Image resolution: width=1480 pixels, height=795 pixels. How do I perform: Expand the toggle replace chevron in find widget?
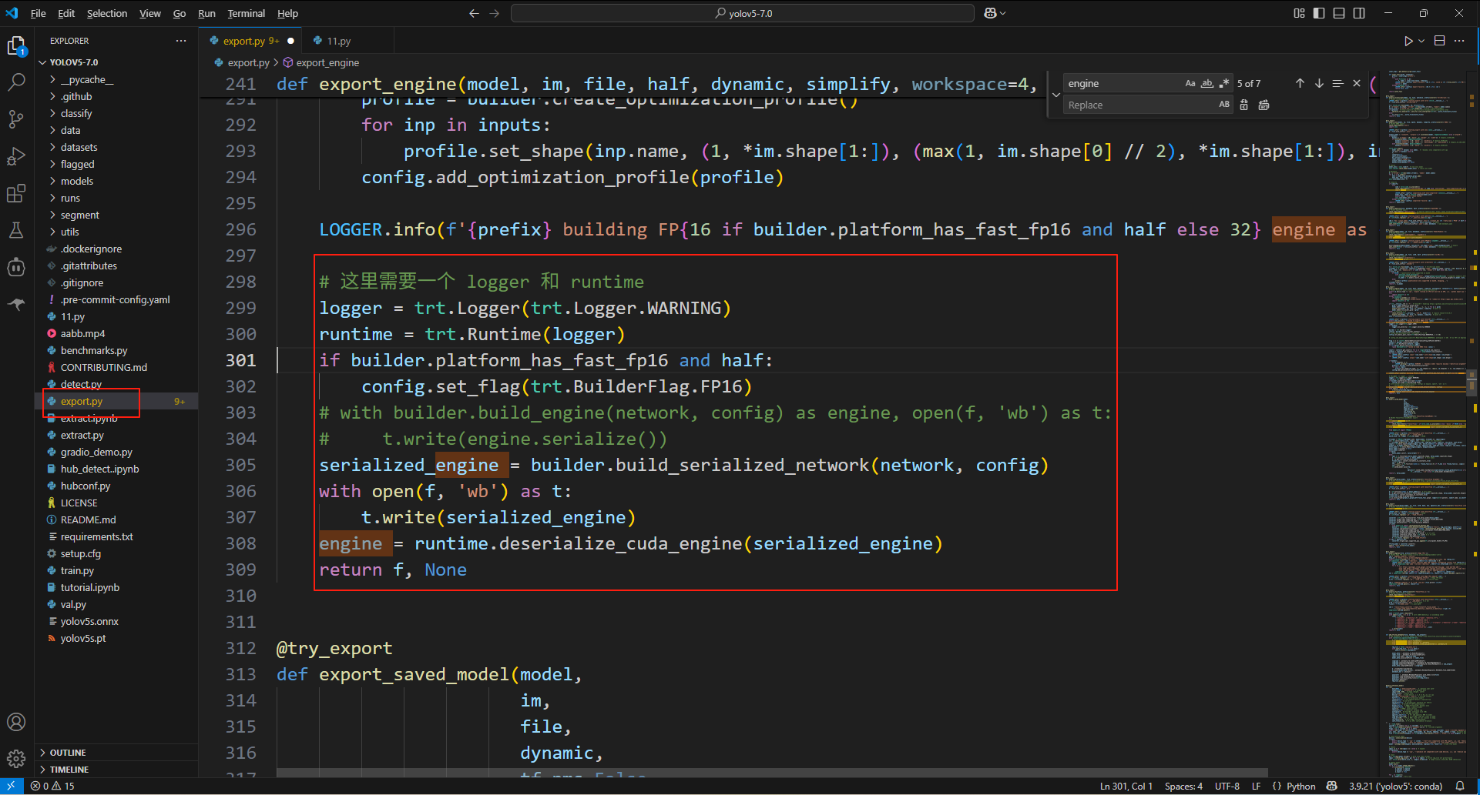[1056, 94]
